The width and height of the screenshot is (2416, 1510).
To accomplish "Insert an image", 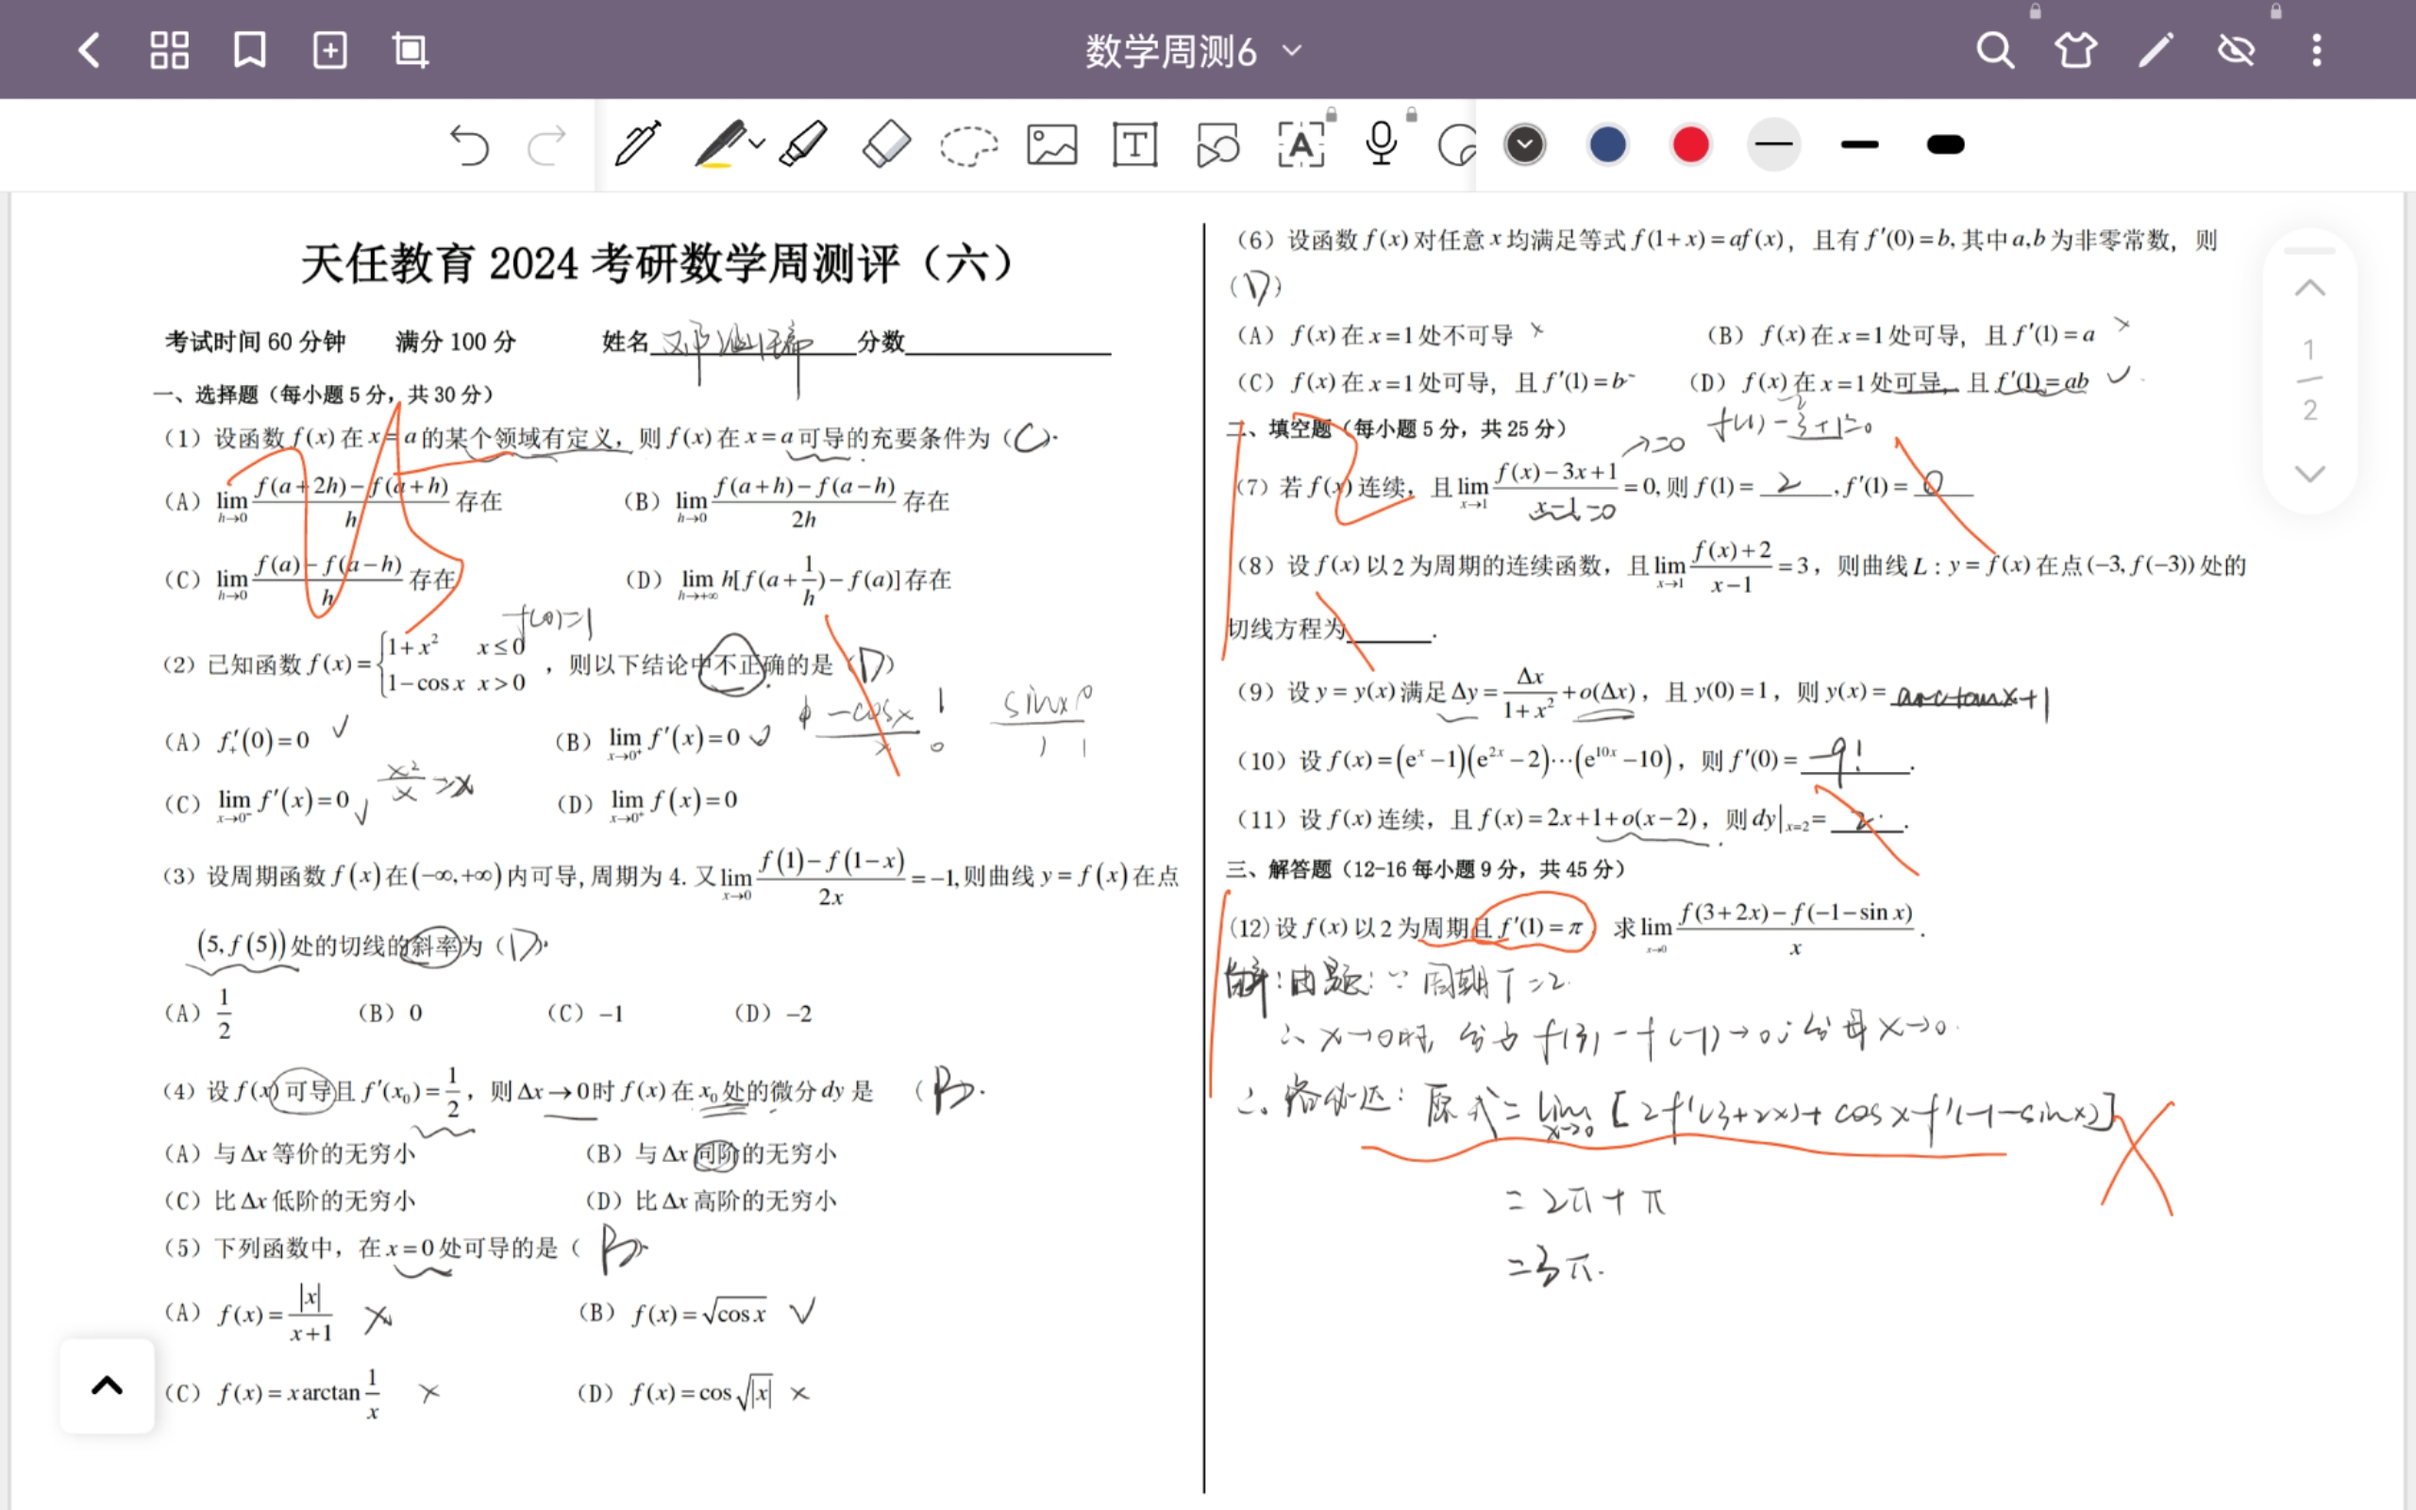I will tap(1052, 144).
